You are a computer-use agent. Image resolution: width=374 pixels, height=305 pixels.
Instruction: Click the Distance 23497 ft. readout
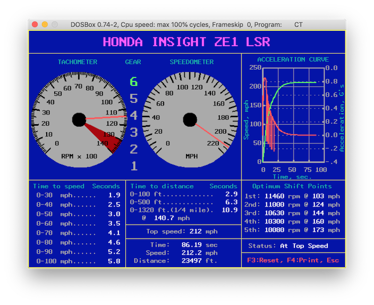[x=176, y=261]
